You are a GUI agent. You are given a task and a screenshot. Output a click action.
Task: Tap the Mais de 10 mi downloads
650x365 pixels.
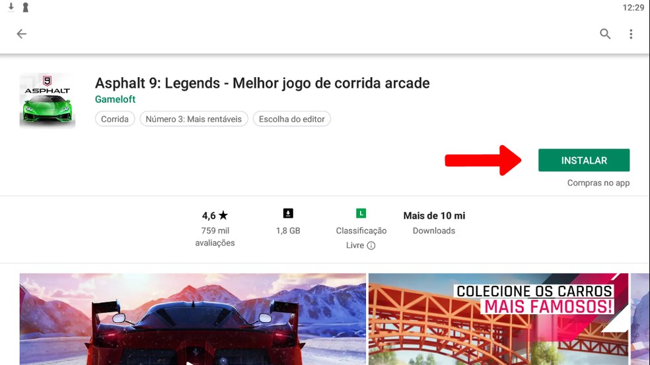(434, 223)
